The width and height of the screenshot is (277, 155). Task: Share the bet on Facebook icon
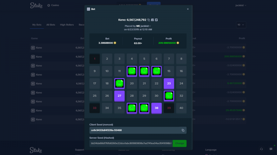coord(152,20)
